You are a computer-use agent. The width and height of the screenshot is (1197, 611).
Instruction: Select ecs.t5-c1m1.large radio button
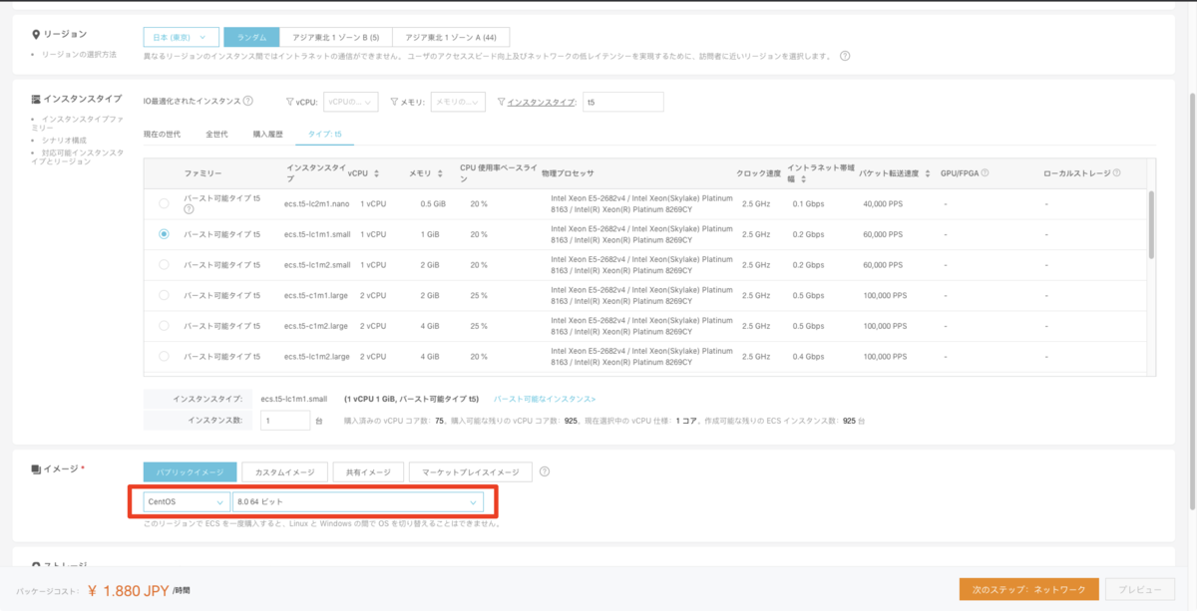(x=164, y=295)
